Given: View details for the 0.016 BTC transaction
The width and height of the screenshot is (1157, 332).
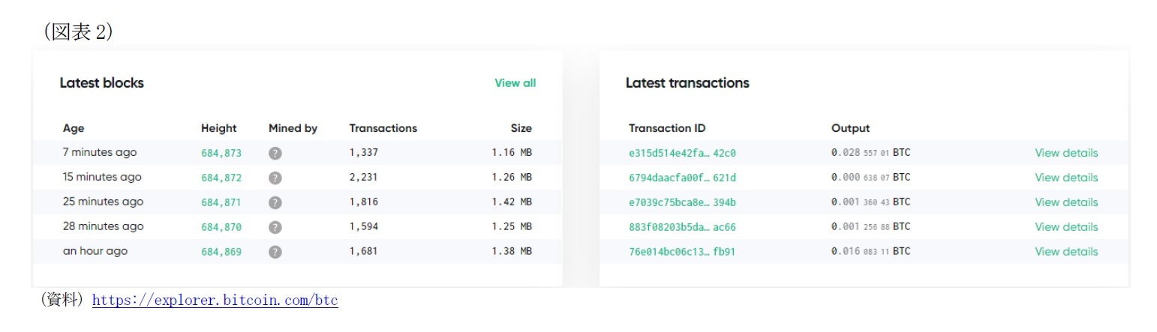Looking at the screenshot, I should coord(1065,252).
